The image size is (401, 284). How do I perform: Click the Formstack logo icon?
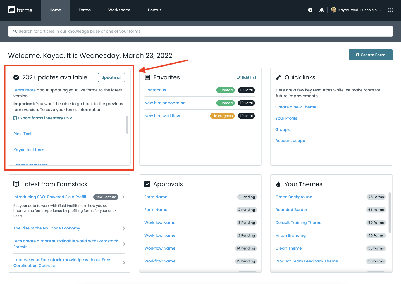(11, 10)
